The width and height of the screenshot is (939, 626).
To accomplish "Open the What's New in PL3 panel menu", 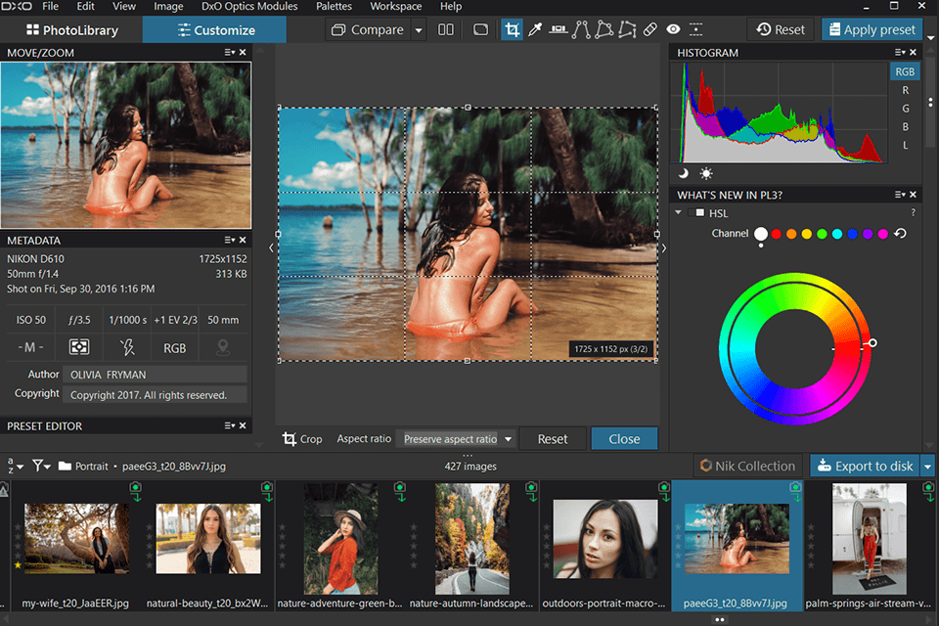I will point(900,194).
